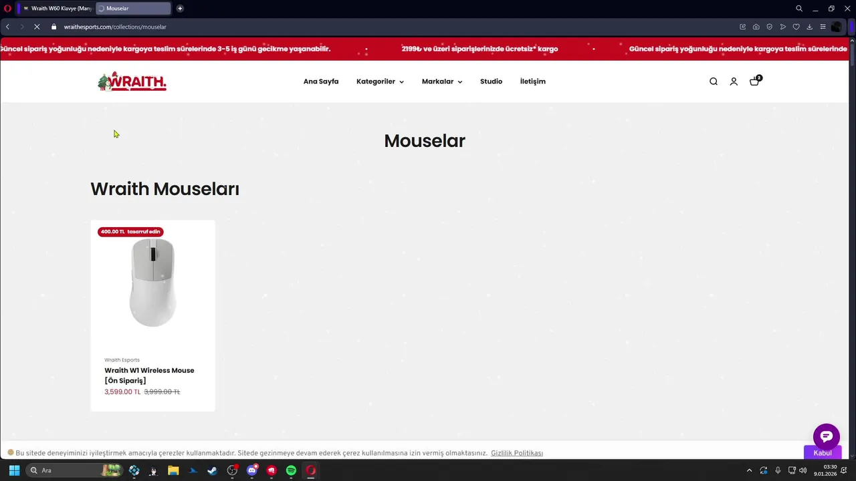The width and height of the screenshot is (856, 481).
Task: Open Wraith W1 Wireless Mouse product title
Action: [x=149, y=375]
